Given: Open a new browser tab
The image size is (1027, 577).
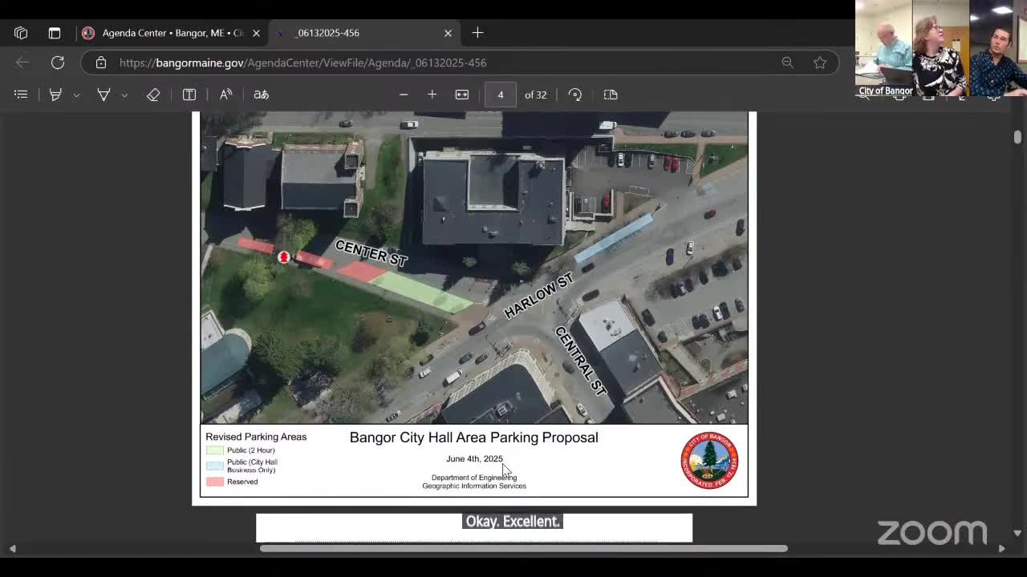Looking at the screenshot, I should pos(477,33).
